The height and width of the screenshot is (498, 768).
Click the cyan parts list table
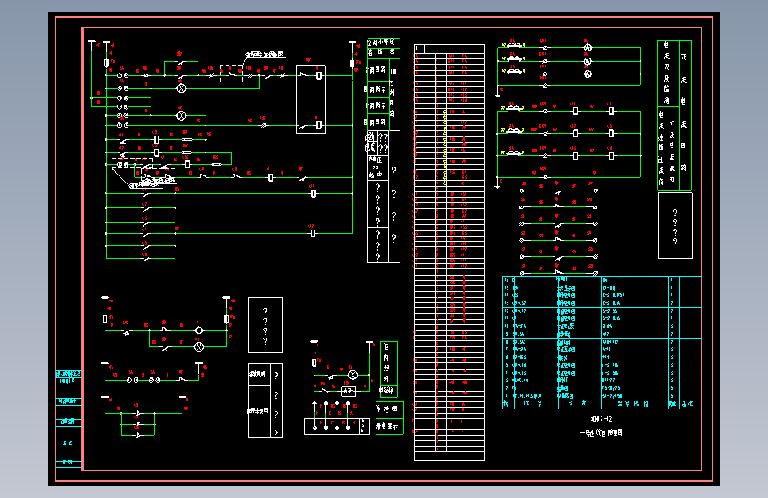pos(602,342)
